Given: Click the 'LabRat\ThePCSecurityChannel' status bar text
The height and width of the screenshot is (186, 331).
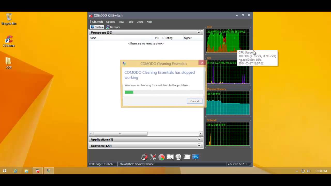Looking at the screenshot, I should 136,164.
